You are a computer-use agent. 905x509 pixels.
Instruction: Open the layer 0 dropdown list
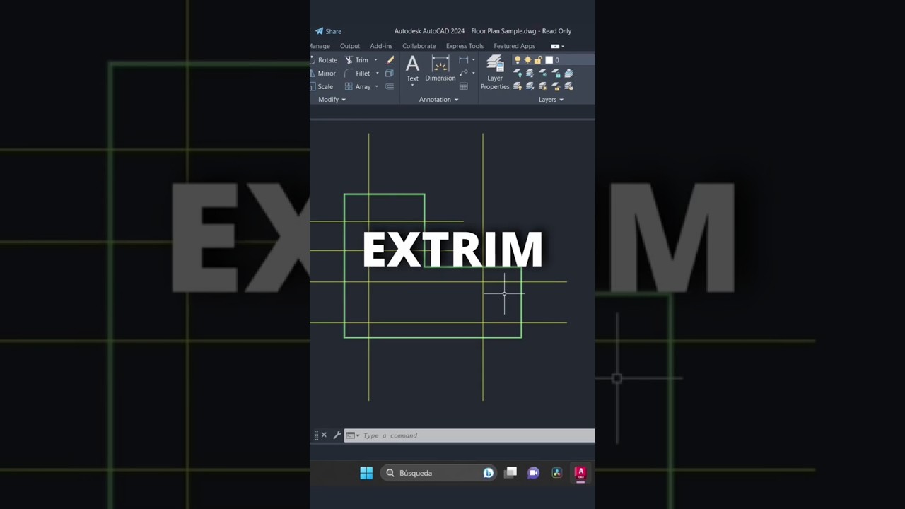coord(554,60)
